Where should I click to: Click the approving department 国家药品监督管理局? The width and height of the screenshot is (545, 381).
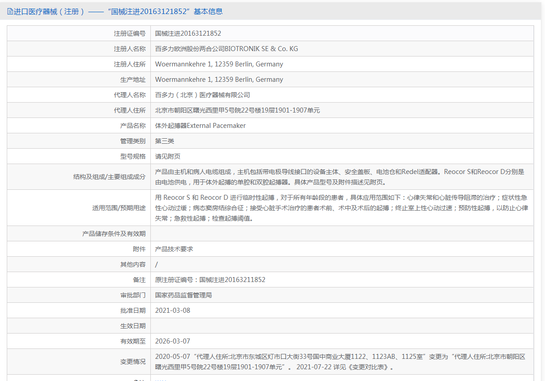(x=183, y=295)
